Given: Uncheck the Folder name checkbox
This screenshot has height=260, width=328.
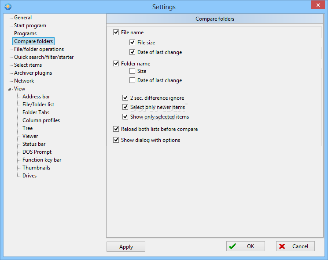Looking at the screenshot, I should (116, 63).
